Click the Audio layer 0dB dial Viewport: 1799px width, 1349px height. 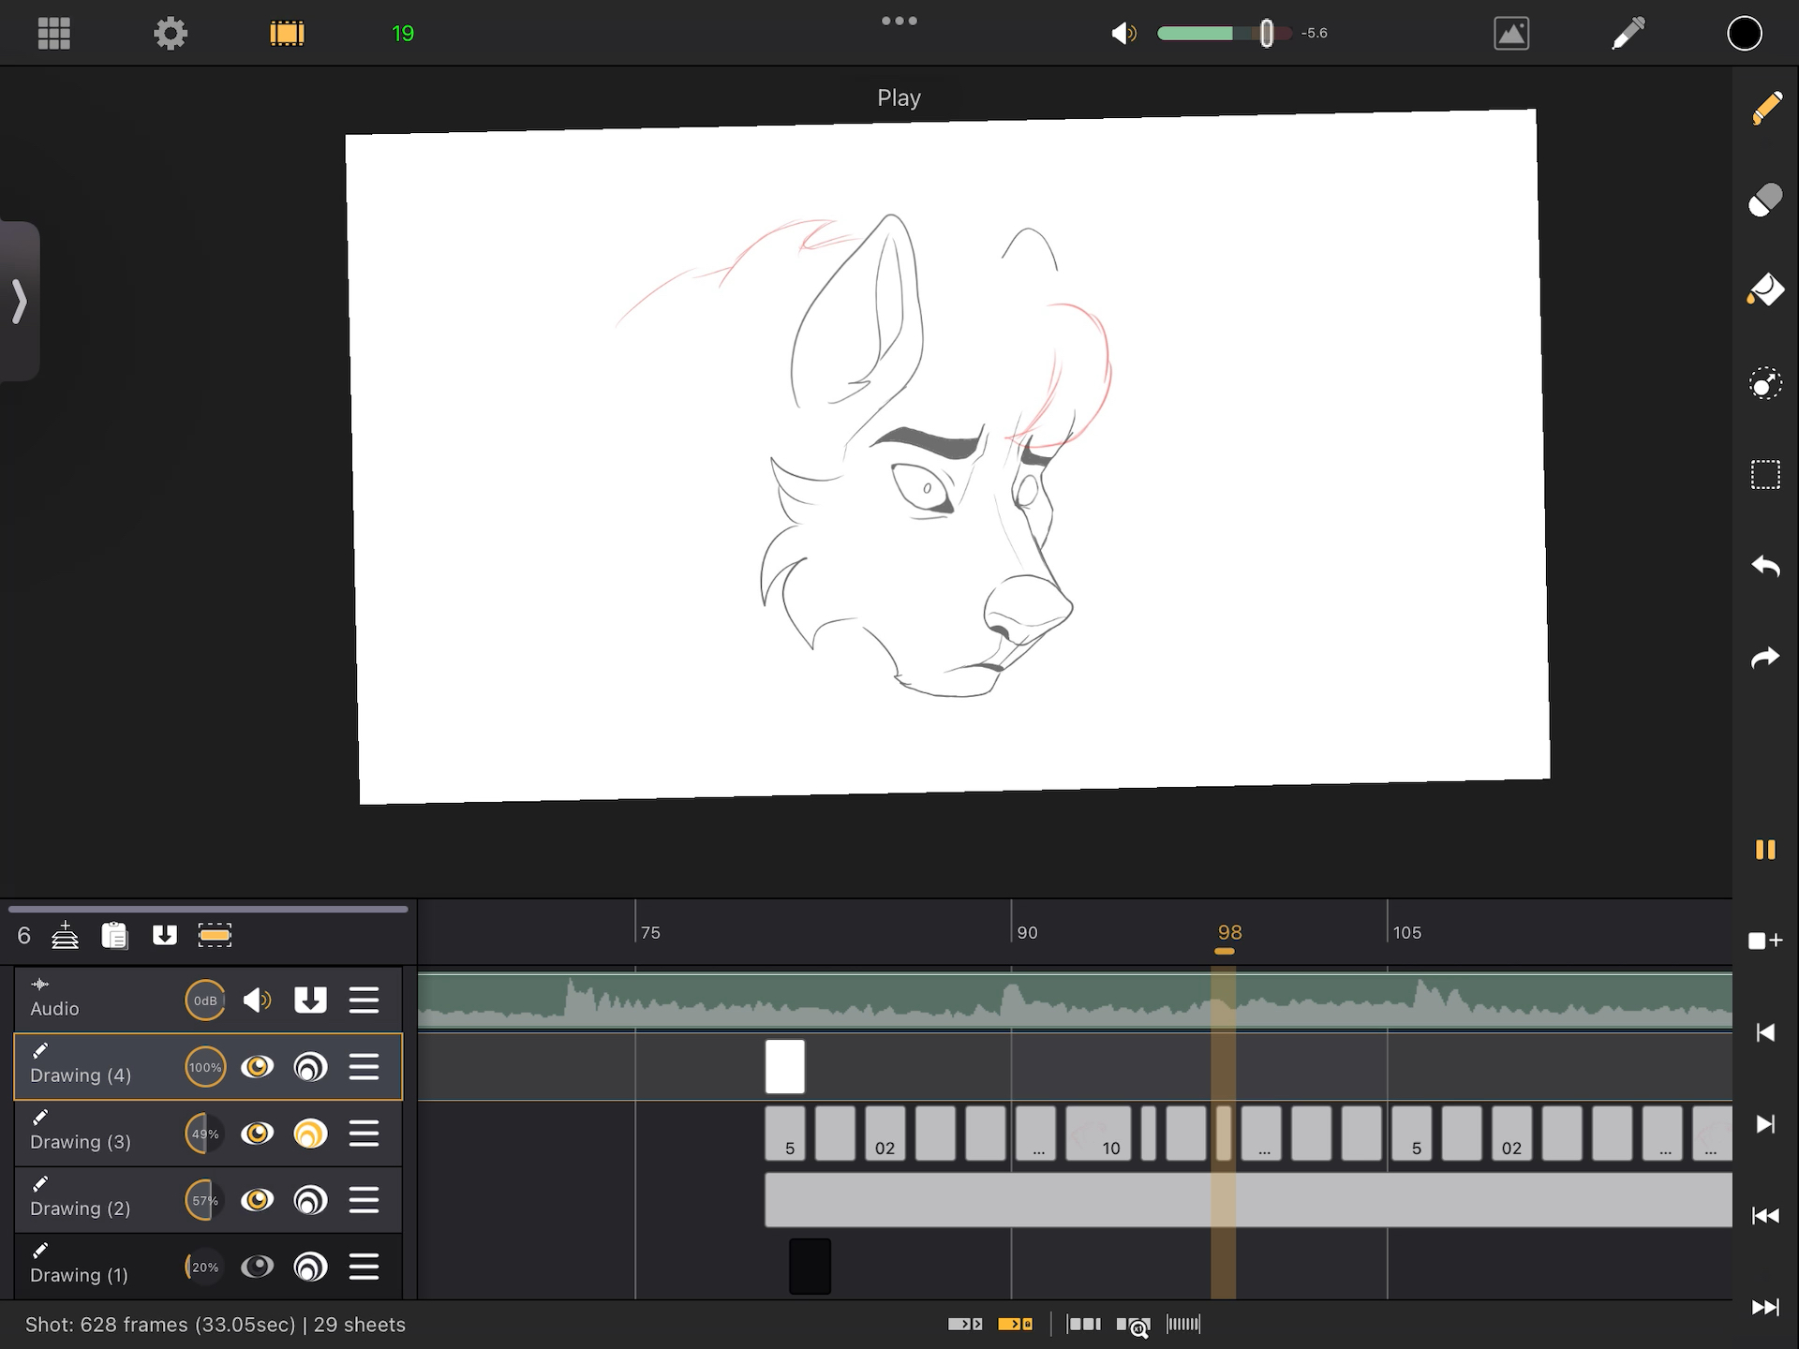[x=205, y=1001]
